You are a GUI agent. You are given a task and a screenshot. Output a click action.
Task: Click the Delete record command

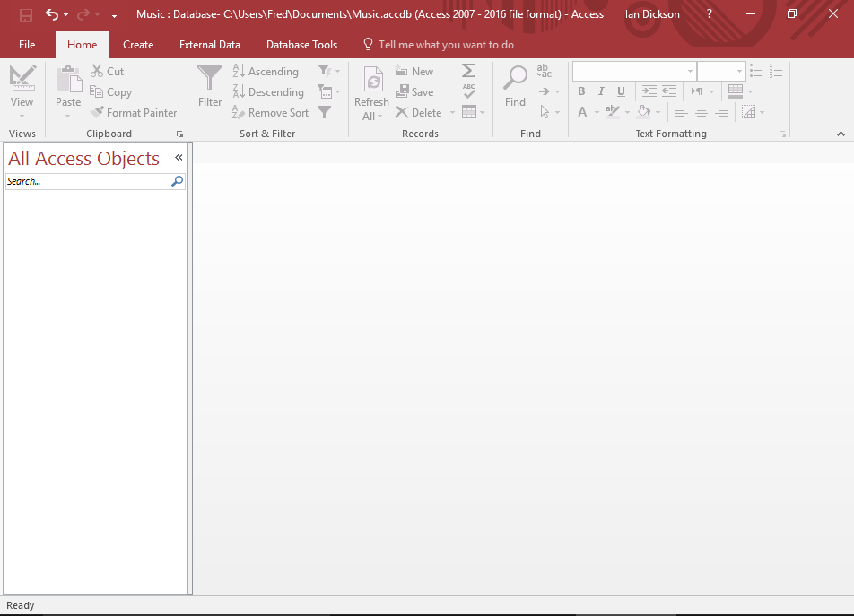(418, 113)
